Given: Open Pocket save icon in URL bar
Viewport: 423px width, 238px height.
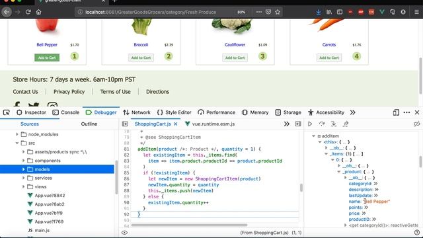Looking at the screenshot, I should coord(268,12).
